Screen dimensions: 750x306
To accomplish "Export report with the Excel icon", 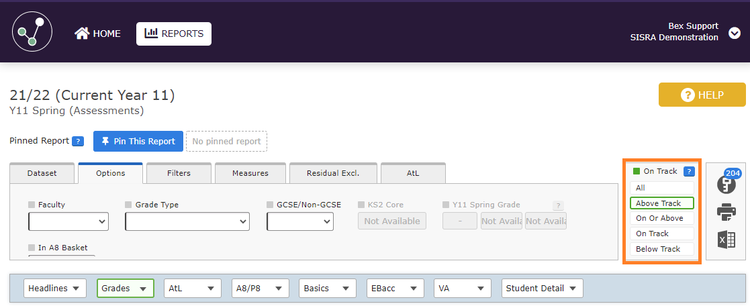I will pos(726,240).
